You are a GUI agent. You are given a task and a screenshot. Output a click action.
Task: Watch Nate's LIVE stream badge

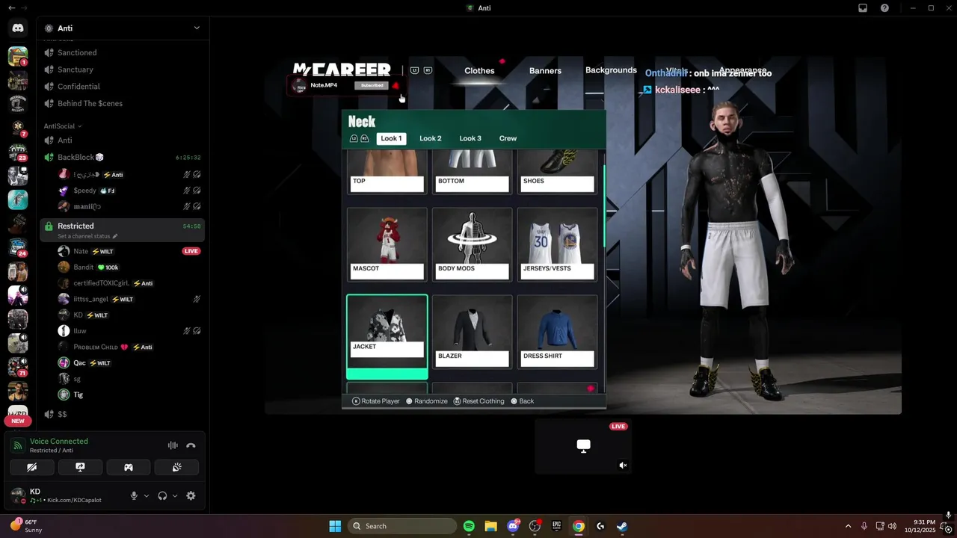191,251
